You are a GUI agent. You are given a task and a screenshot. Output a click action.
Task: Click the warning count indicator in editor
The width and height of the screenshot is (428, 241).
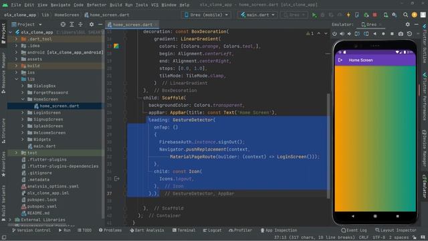point(310,33)
